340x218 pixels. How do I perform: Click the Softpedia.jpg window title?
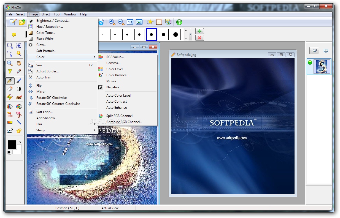[x=186, y=55]
